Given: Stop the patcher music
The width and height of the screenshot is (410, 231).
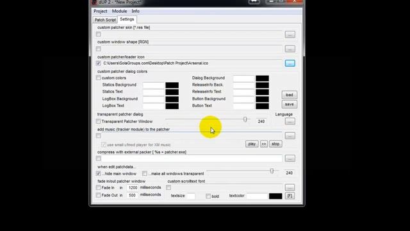Looking at the screenshot, I should (x=275, y=144).
